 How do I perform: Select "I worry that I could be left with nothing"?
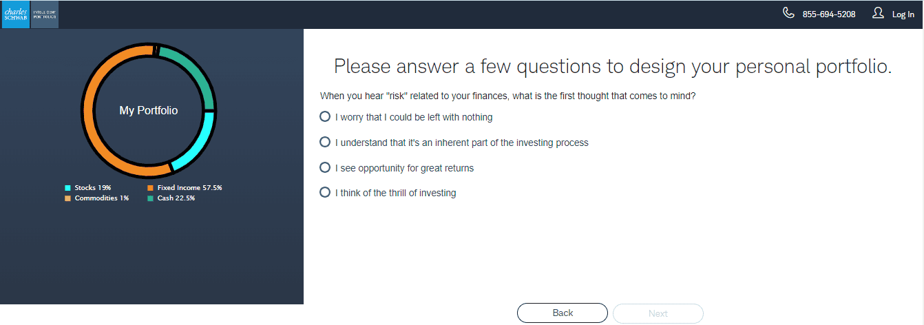click(x=325, y=117)
